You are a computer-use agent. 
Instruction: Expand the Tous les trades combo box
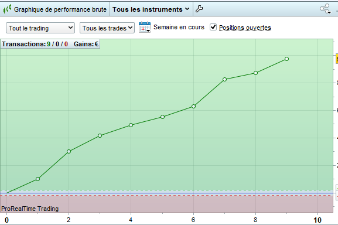[107, 28]
